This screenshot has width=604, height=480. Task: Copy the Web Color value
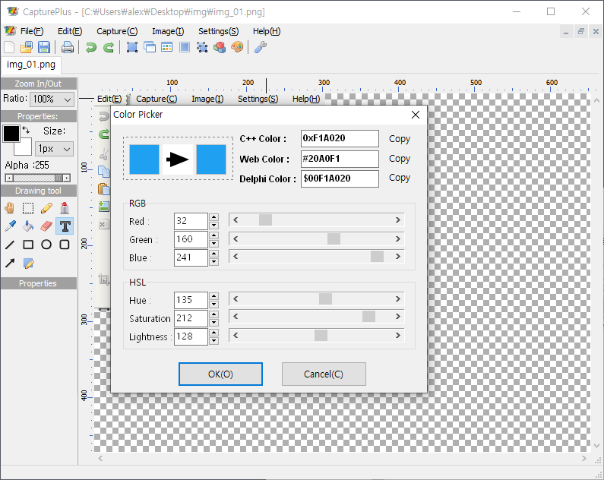click(399, 159)
